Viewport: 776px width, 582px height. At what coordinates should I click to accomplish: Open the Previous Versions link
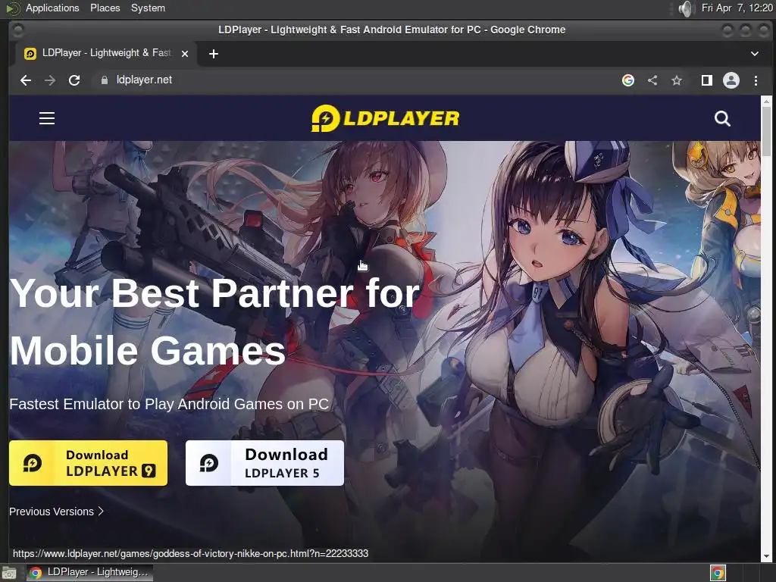56,512
